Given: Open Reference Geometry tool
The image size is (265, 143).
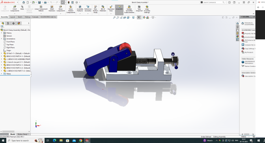Looking at the screenshot, I should point(88,9).
